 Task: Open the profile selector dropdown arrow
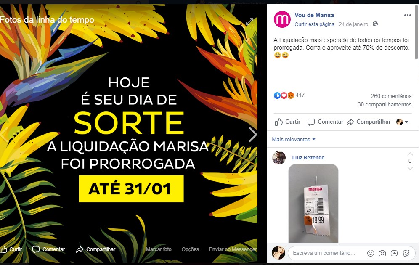tap(406, 122)
